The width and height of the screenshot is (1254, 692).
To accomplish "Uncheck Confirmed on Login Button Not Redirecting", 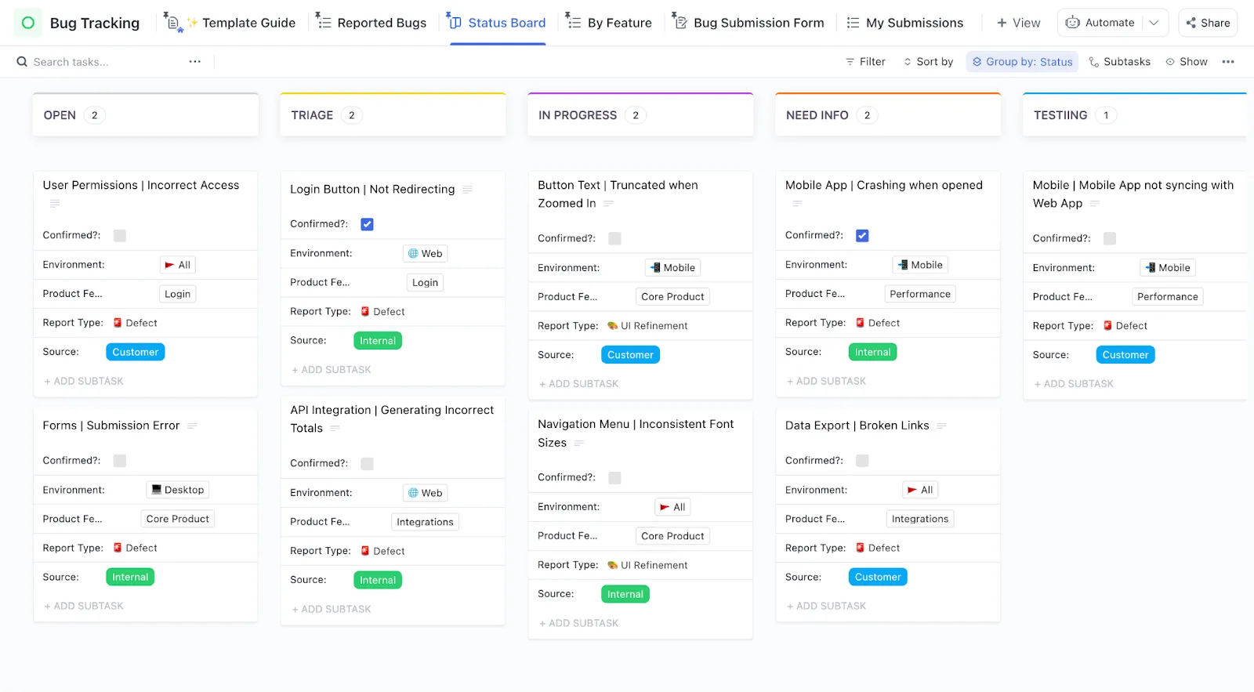I will point(367,224).
